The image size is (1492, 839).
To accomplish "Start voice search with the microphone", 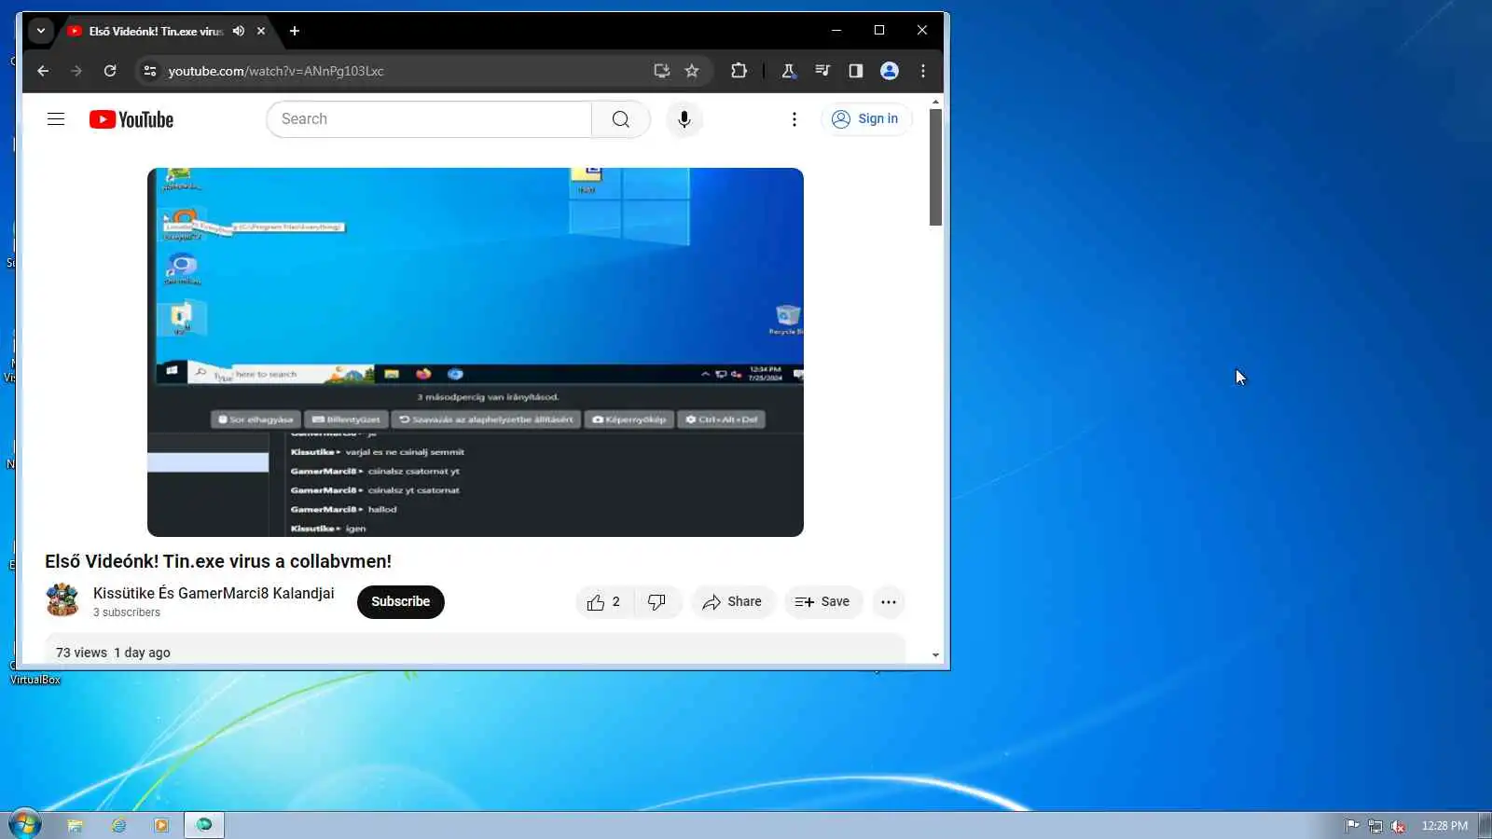I will (684, 119).
